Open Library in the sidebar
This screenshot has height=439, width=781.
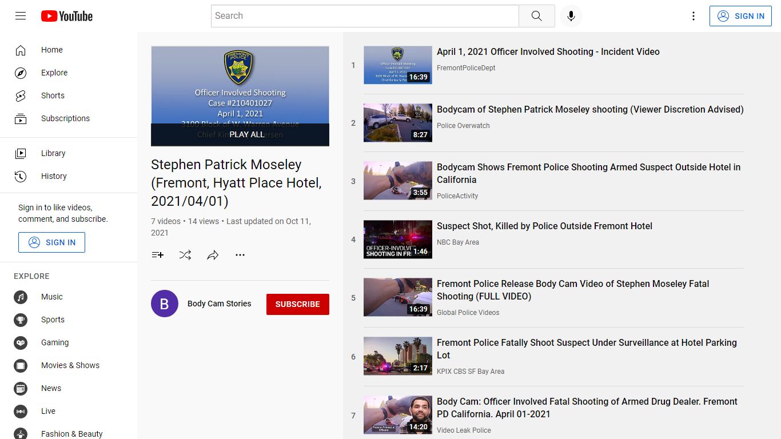(69, 153)
